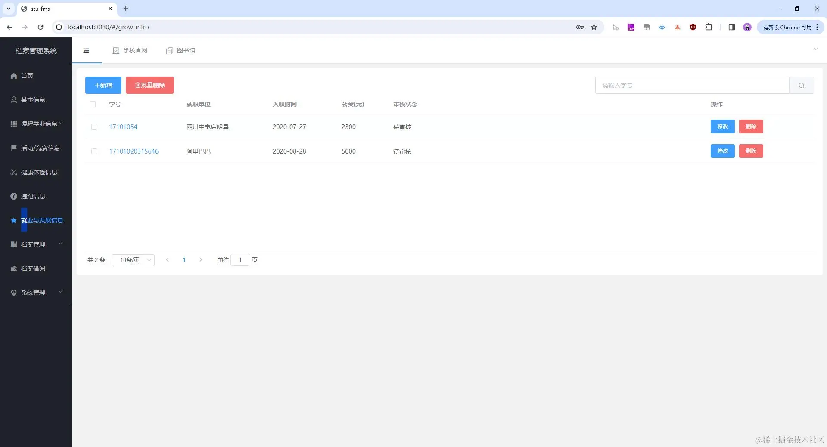Toggle the select-all header checkbox
Image resolution: width=827 pixels, height=447 pixels.
[93, 104]
